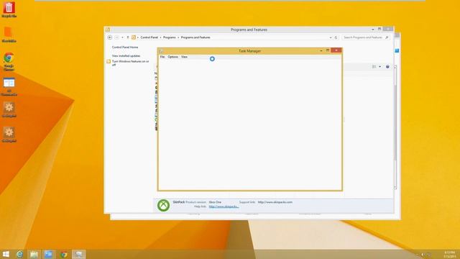Open the Windows Start button

6,254
